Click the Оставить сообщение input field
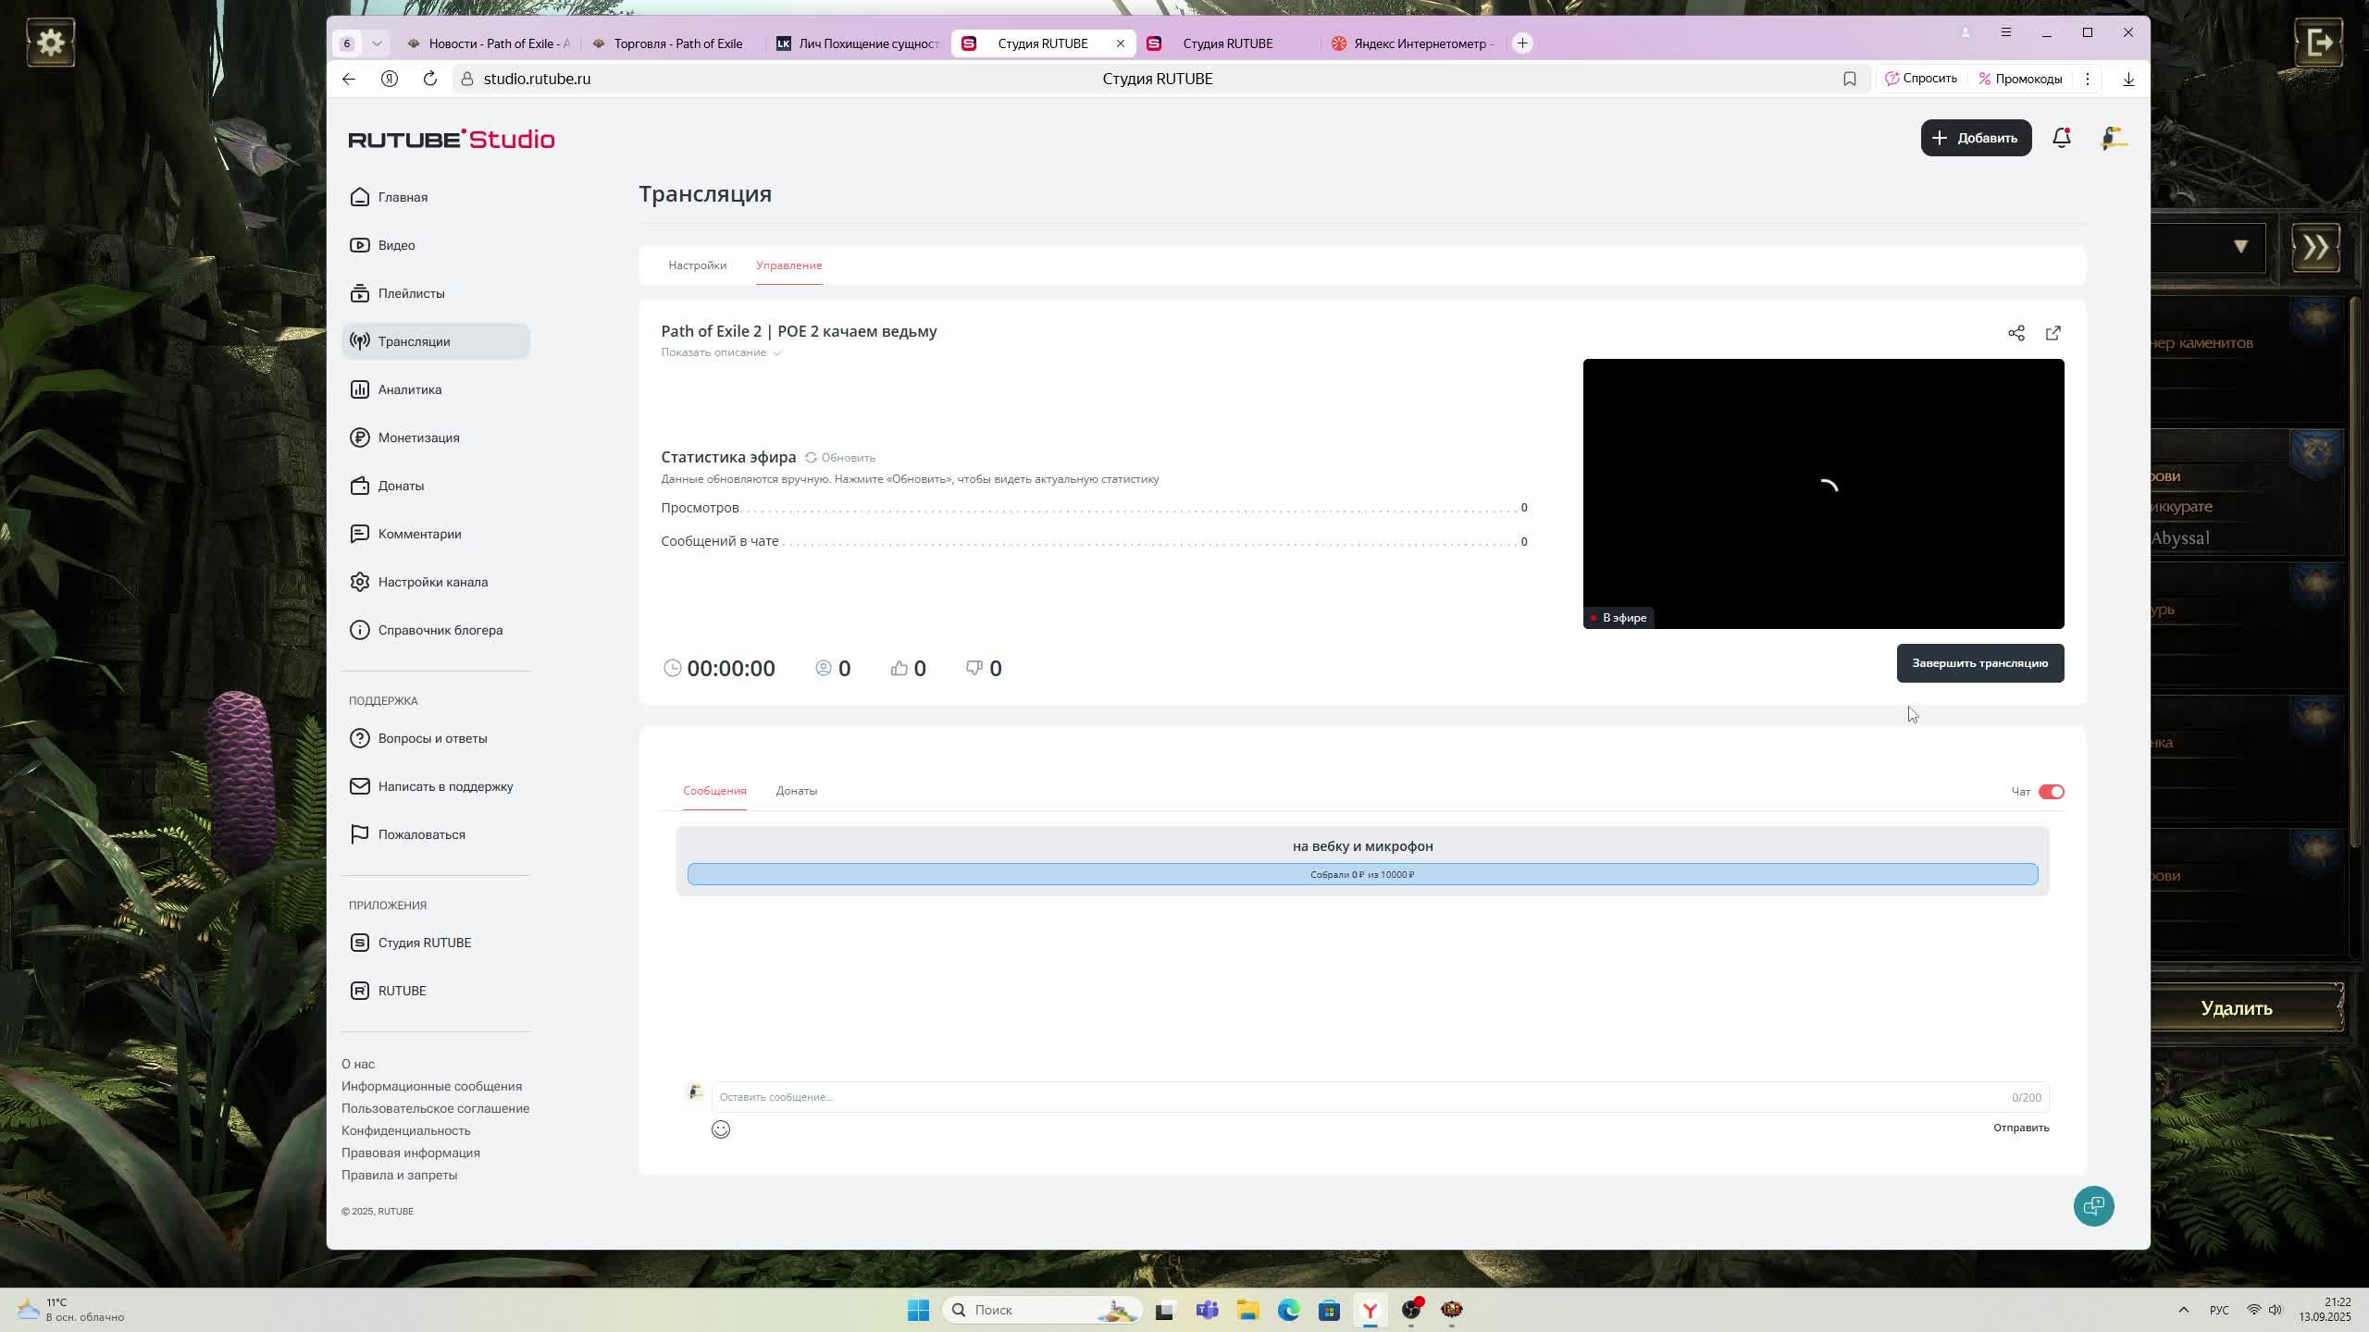The image size is (2369, 1332). click(1360, 1097)
